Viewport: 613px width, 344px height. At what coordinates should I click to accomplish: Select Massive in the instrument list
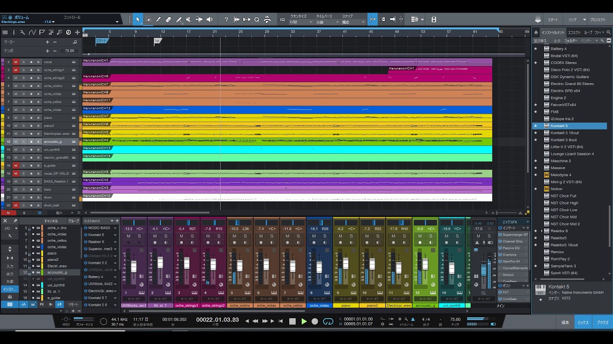[x=557, y=168]
